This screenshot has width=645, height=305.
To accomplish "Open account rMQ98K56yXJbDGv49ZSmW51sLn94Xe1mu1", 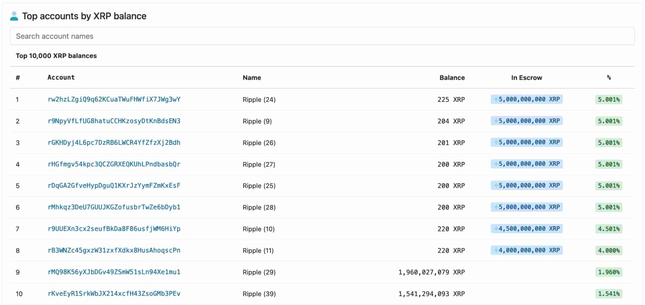I will coord(113,272).
